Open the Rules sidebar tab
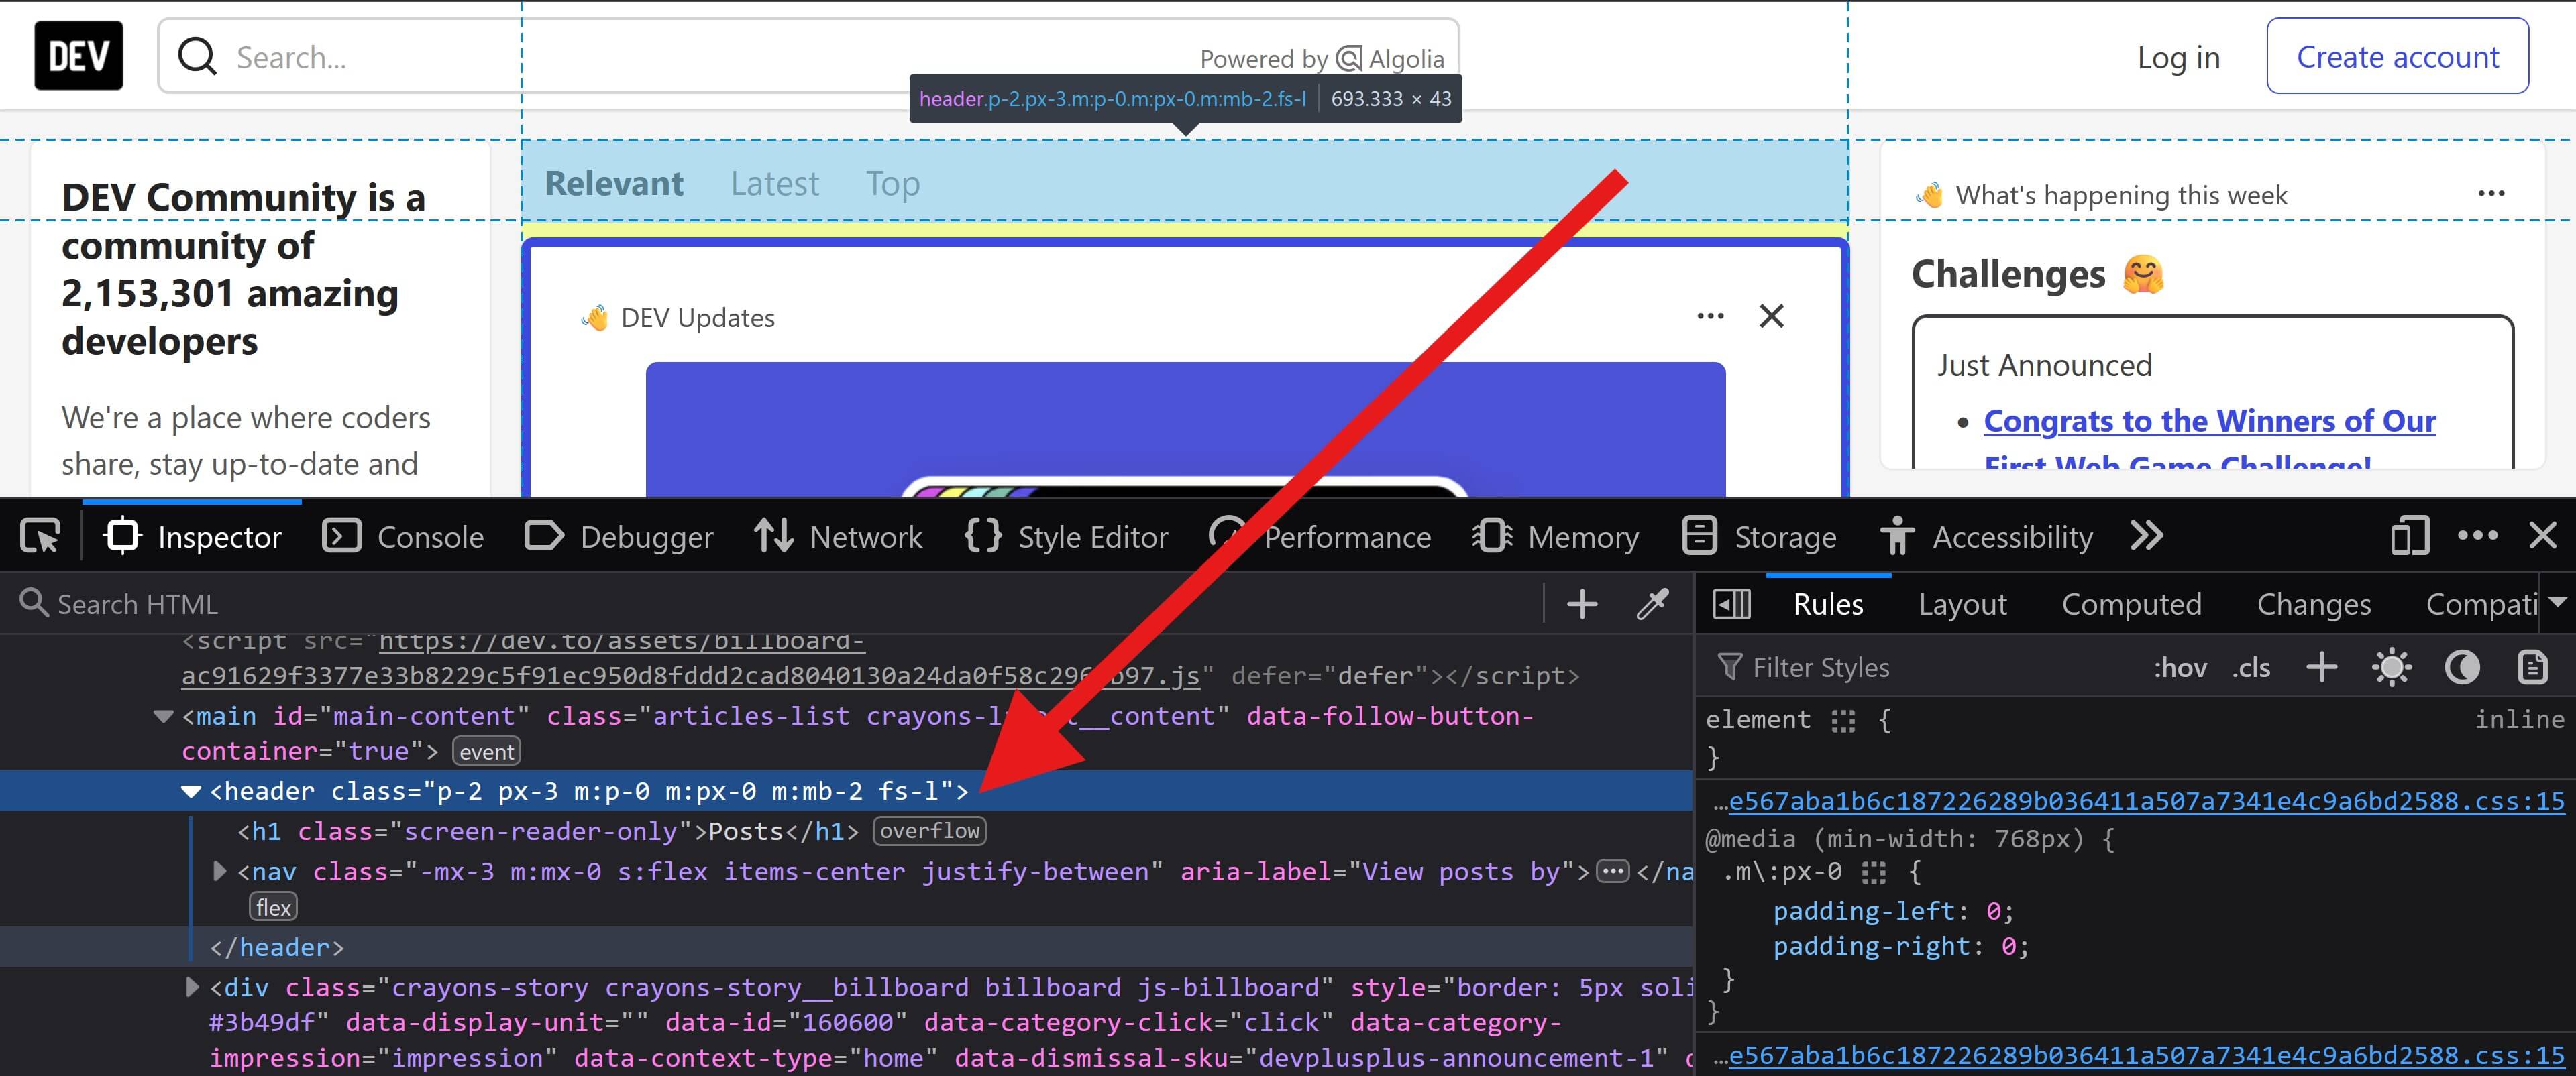The image size is (2576, 1076). pos(1828,605)
